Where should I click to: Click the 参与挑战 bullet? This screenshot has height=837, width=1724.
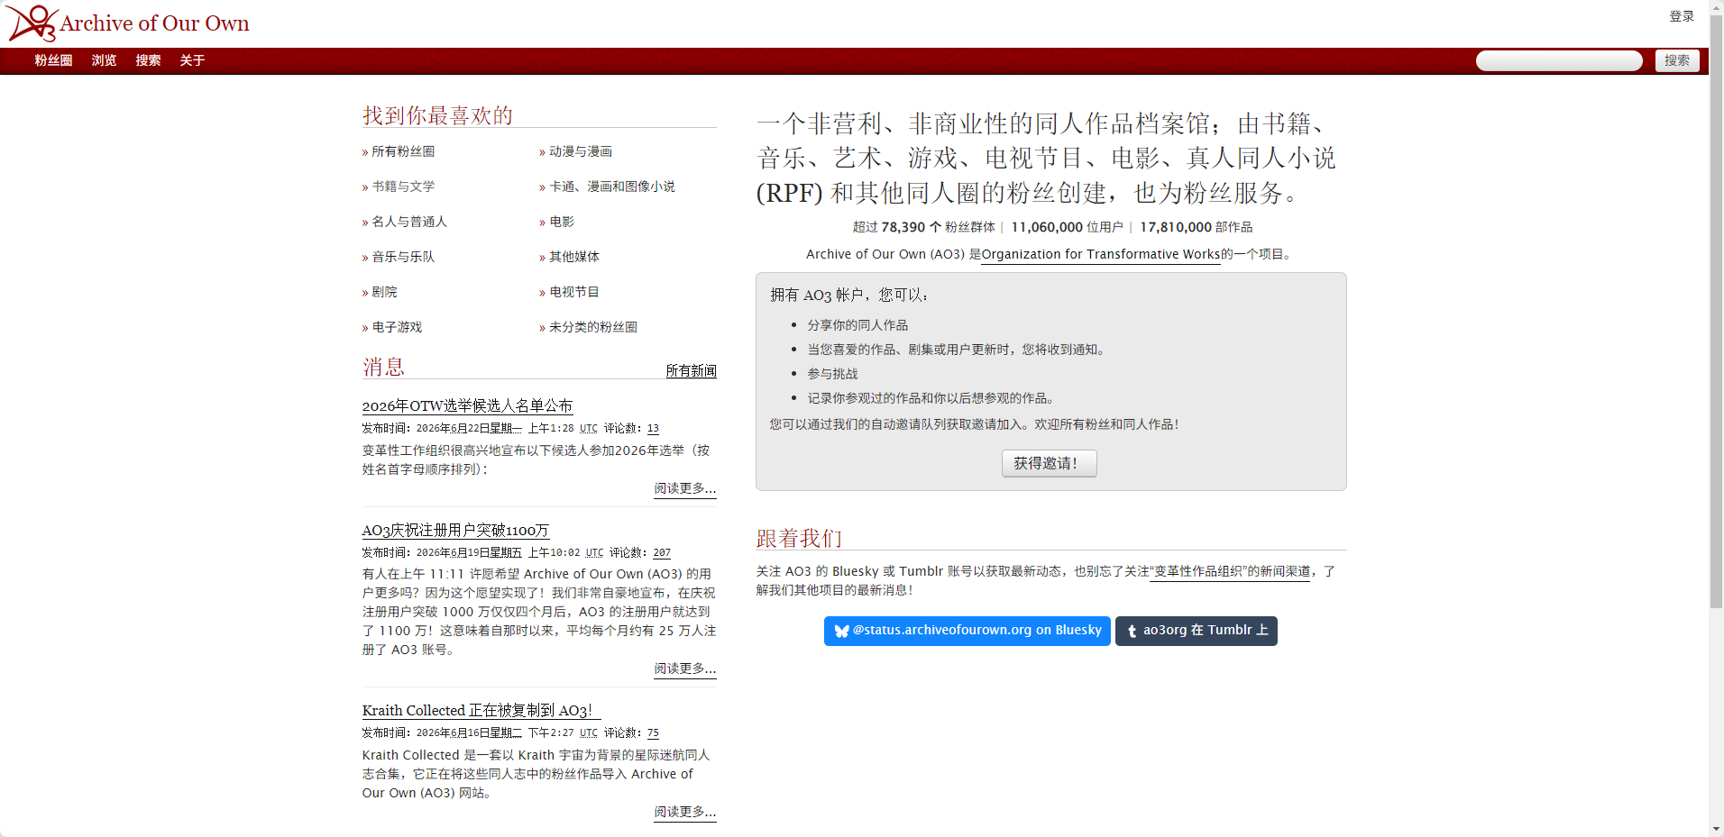(x=832, y=374)
